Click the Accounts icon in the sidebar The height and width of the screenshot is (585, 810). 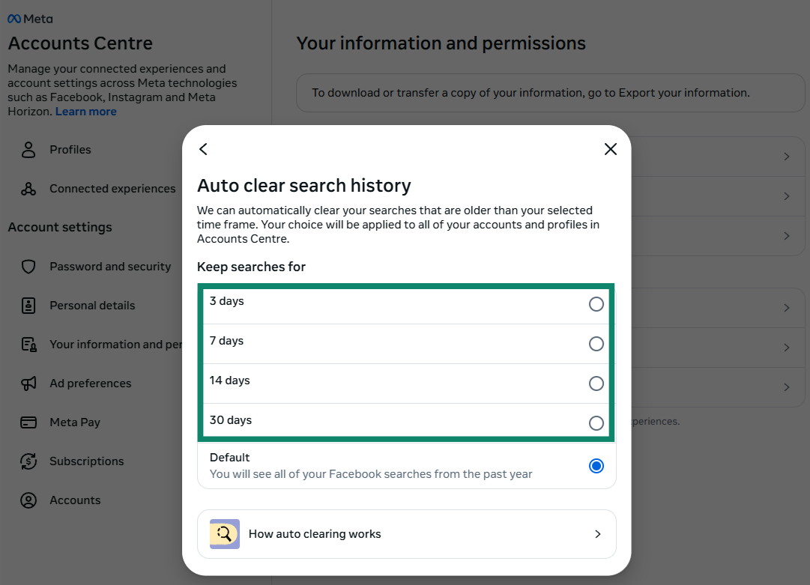click(x=28, y=500)
